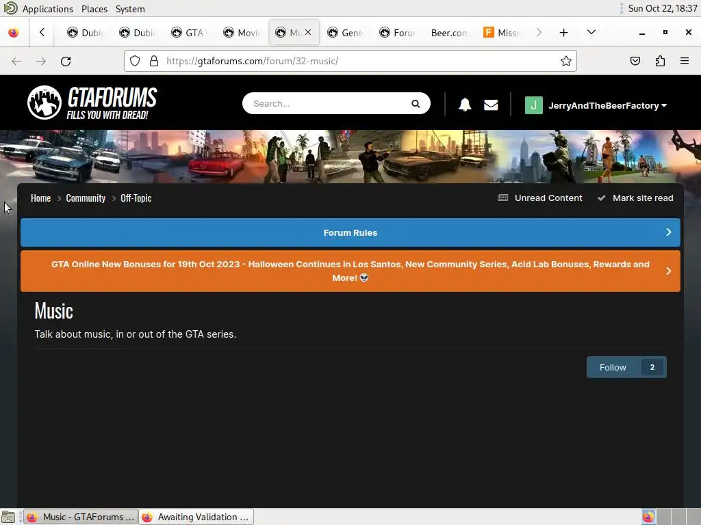Click the Firefox View icon

click(x=14, y=33)
